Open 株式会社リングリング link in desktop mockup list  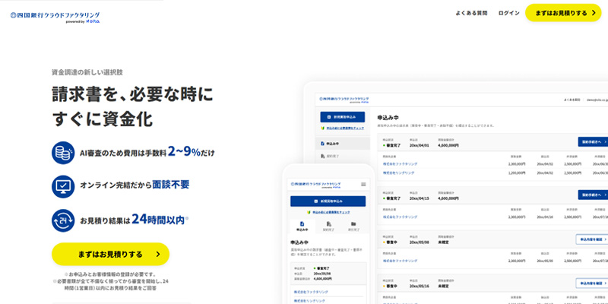pos(398,173)
